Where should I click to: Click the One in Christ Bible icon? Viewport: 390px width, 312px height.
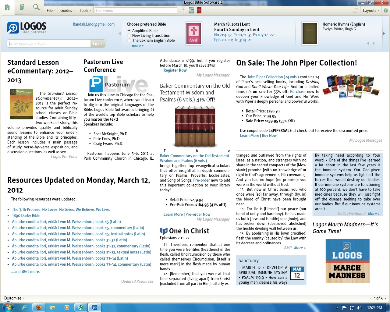[164, 231]
